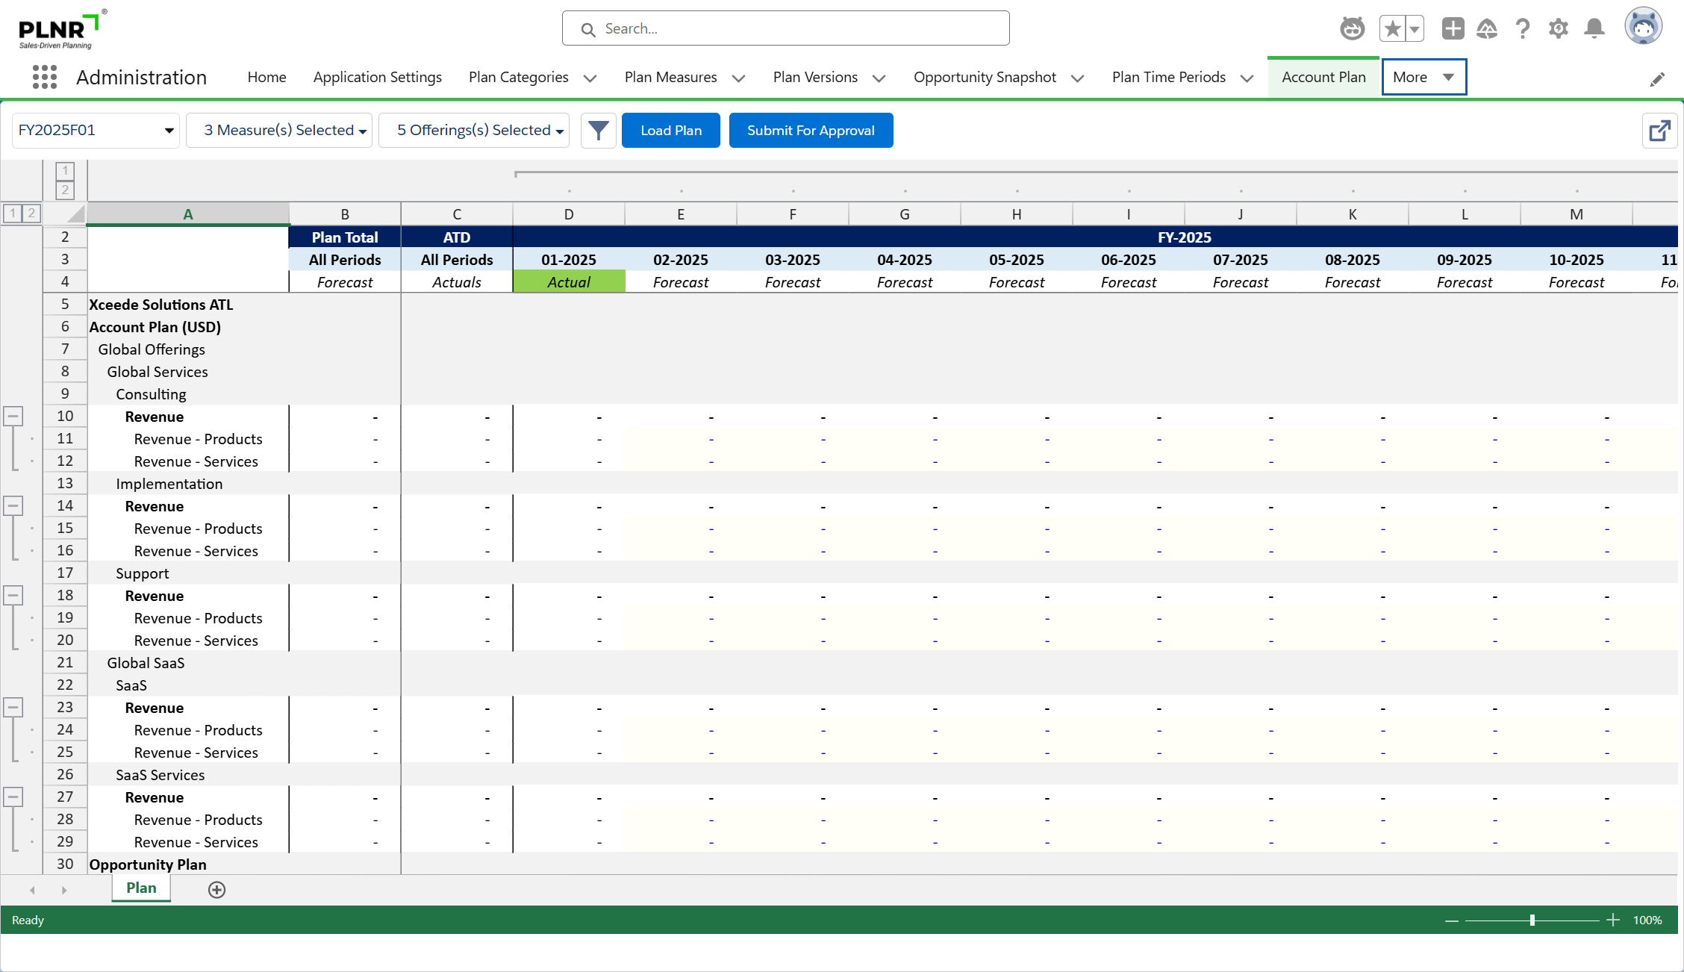
Task: Click the help question mark icon
Action: pyautogui.click(x=1523, y=29)
